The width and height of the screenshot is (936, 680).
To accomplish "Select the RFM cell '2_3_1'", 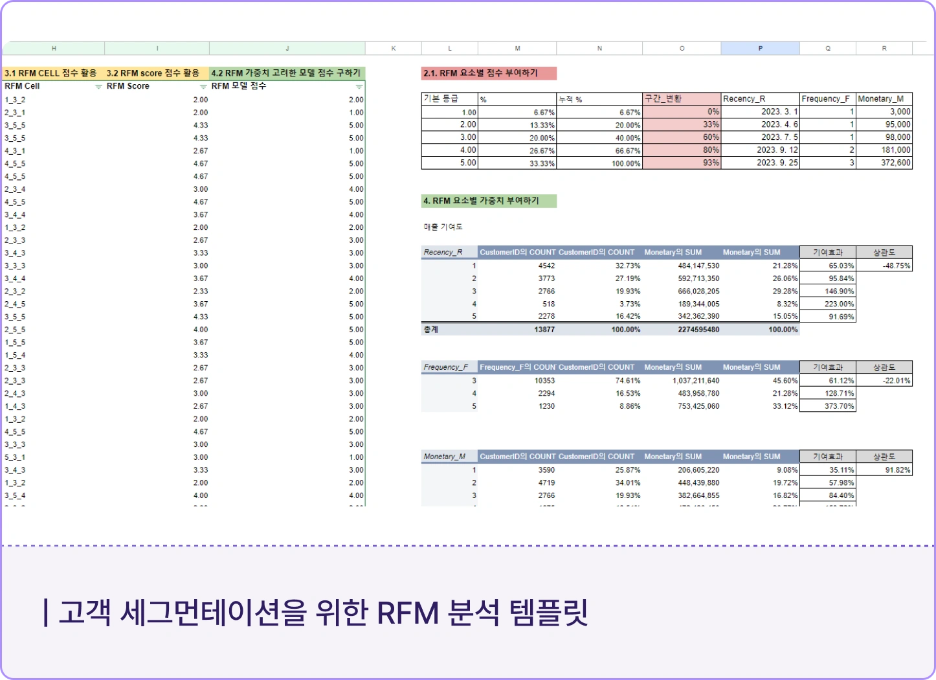I will tap(54, 113).
